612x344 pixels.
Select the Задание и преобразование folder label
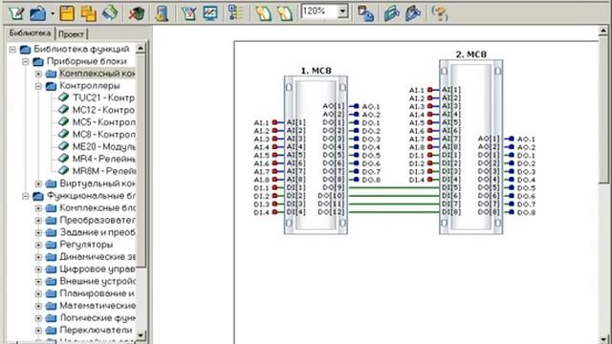coord(98,232)
